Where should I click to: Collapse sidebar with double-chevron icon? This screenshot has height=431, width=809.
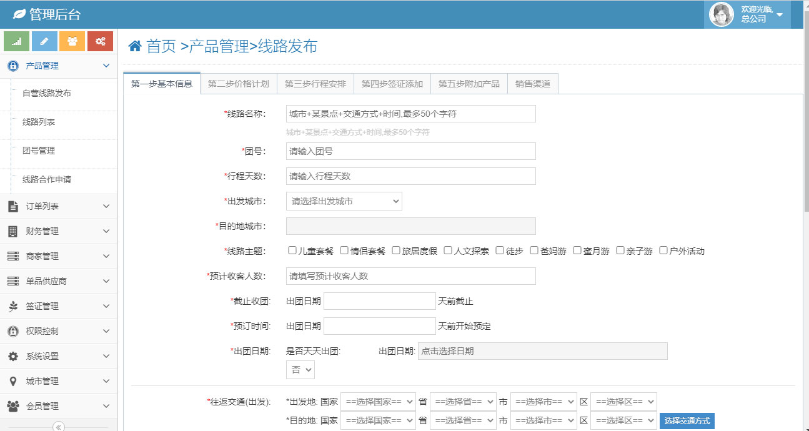[x=59, y=427]
